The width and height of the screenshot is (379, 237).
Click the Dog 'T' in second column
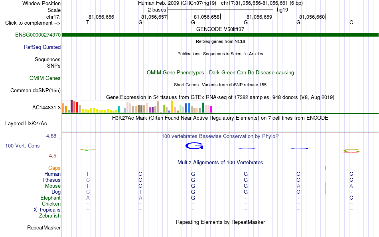pyautogui.click(x=140, y=192)
